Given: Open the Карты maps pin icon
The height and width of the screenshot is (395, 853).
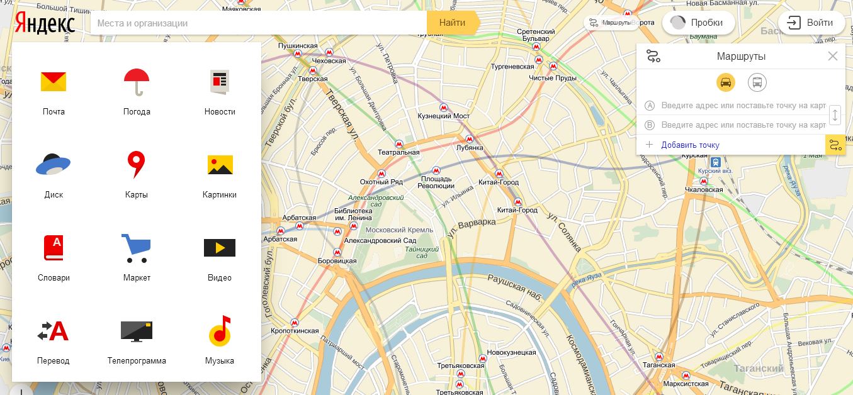Looking at the screenshot, I should [x=137, y=165].
